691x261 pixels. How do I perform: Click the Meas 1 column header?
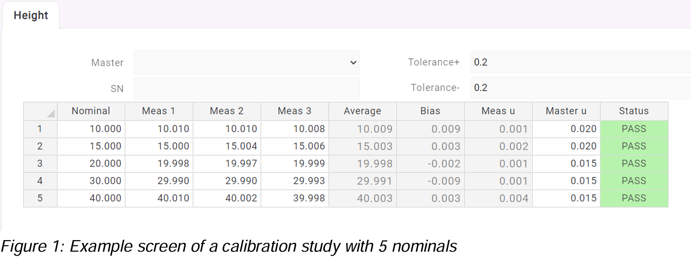(x=159, y=111)
